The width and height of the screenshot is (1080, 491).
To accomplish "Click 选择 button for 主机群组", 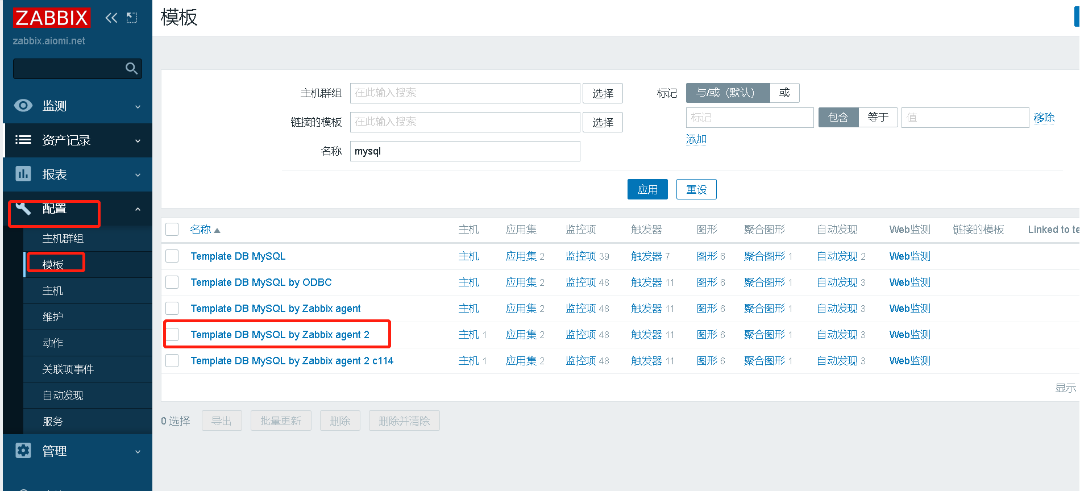I will [x=603, y=93].
